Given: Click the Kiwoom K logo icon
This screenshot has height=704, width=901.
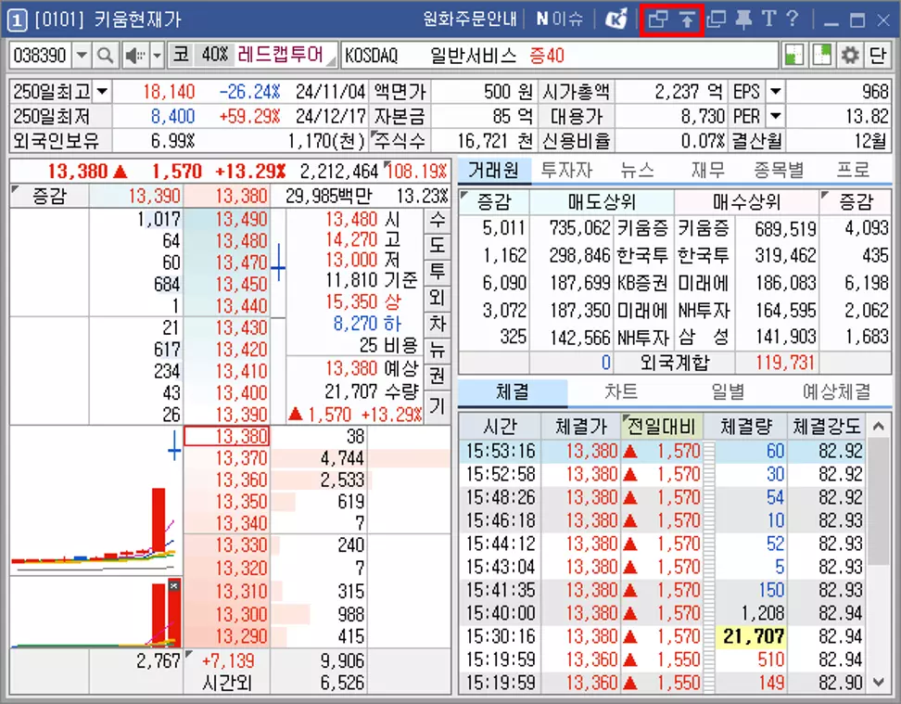Looking at the screenshot, I should click(616, 19).
